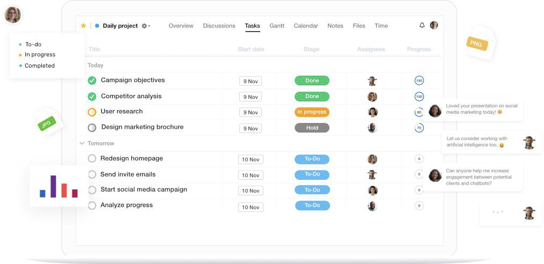Viewport: 544px width, 264px height.
Task: Toggle the User research task status circle
Action: (92, 112)
